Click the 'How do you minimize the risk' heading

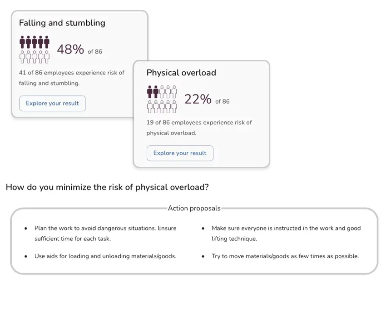(x=107, y=187)
